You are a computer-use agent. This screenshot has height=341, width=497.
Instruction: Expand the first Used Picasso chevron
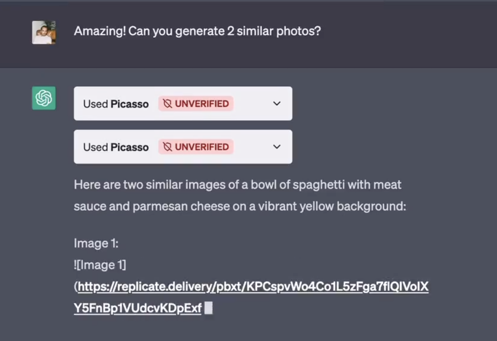pyautogui.click(x=277, y=104)
